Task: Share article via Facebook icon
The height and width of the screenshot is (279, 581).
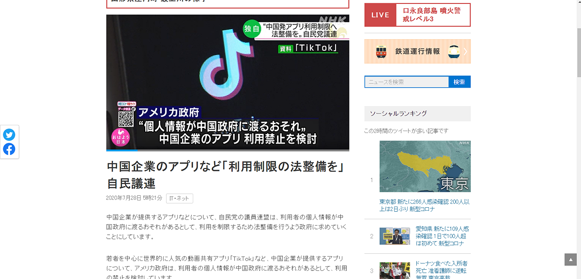Action: pyautogui.click(x=9, y=149)
